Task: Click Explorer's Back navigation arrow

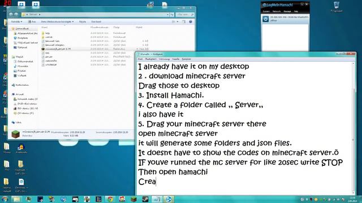Action: (x=11, y=14)
